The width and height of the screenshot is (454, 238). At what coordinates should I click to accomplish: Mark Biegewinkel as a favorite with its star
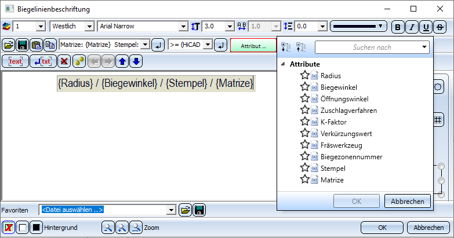tap(304, 87)
